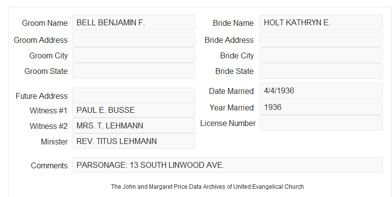Focus the empty Groom Address field
392x197 pixels.
click(x=133, y=39)
